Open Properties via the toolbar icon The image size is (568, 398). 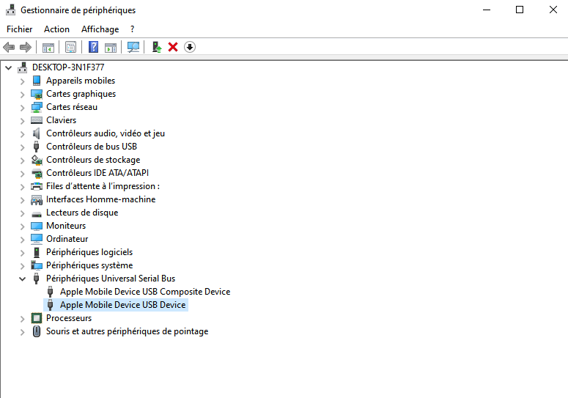pos(70,47)
